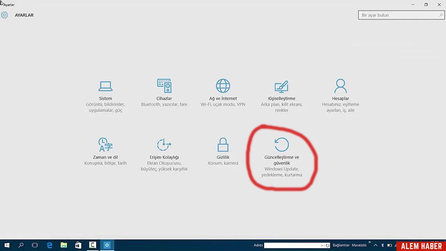The height and width of the screenshot is (251, 446).
Task: Launch Microsoft Edge from the taskbar
Action: [49, 245]
